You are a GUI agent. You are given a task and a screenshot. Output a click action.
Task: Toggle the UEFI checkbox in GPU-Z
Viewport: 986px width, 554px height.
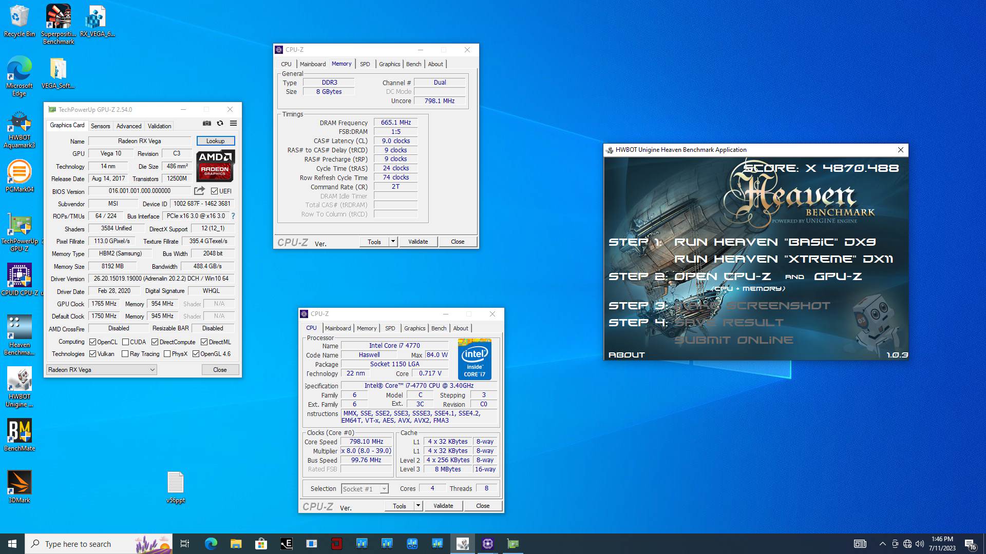[x=215, y=191]
